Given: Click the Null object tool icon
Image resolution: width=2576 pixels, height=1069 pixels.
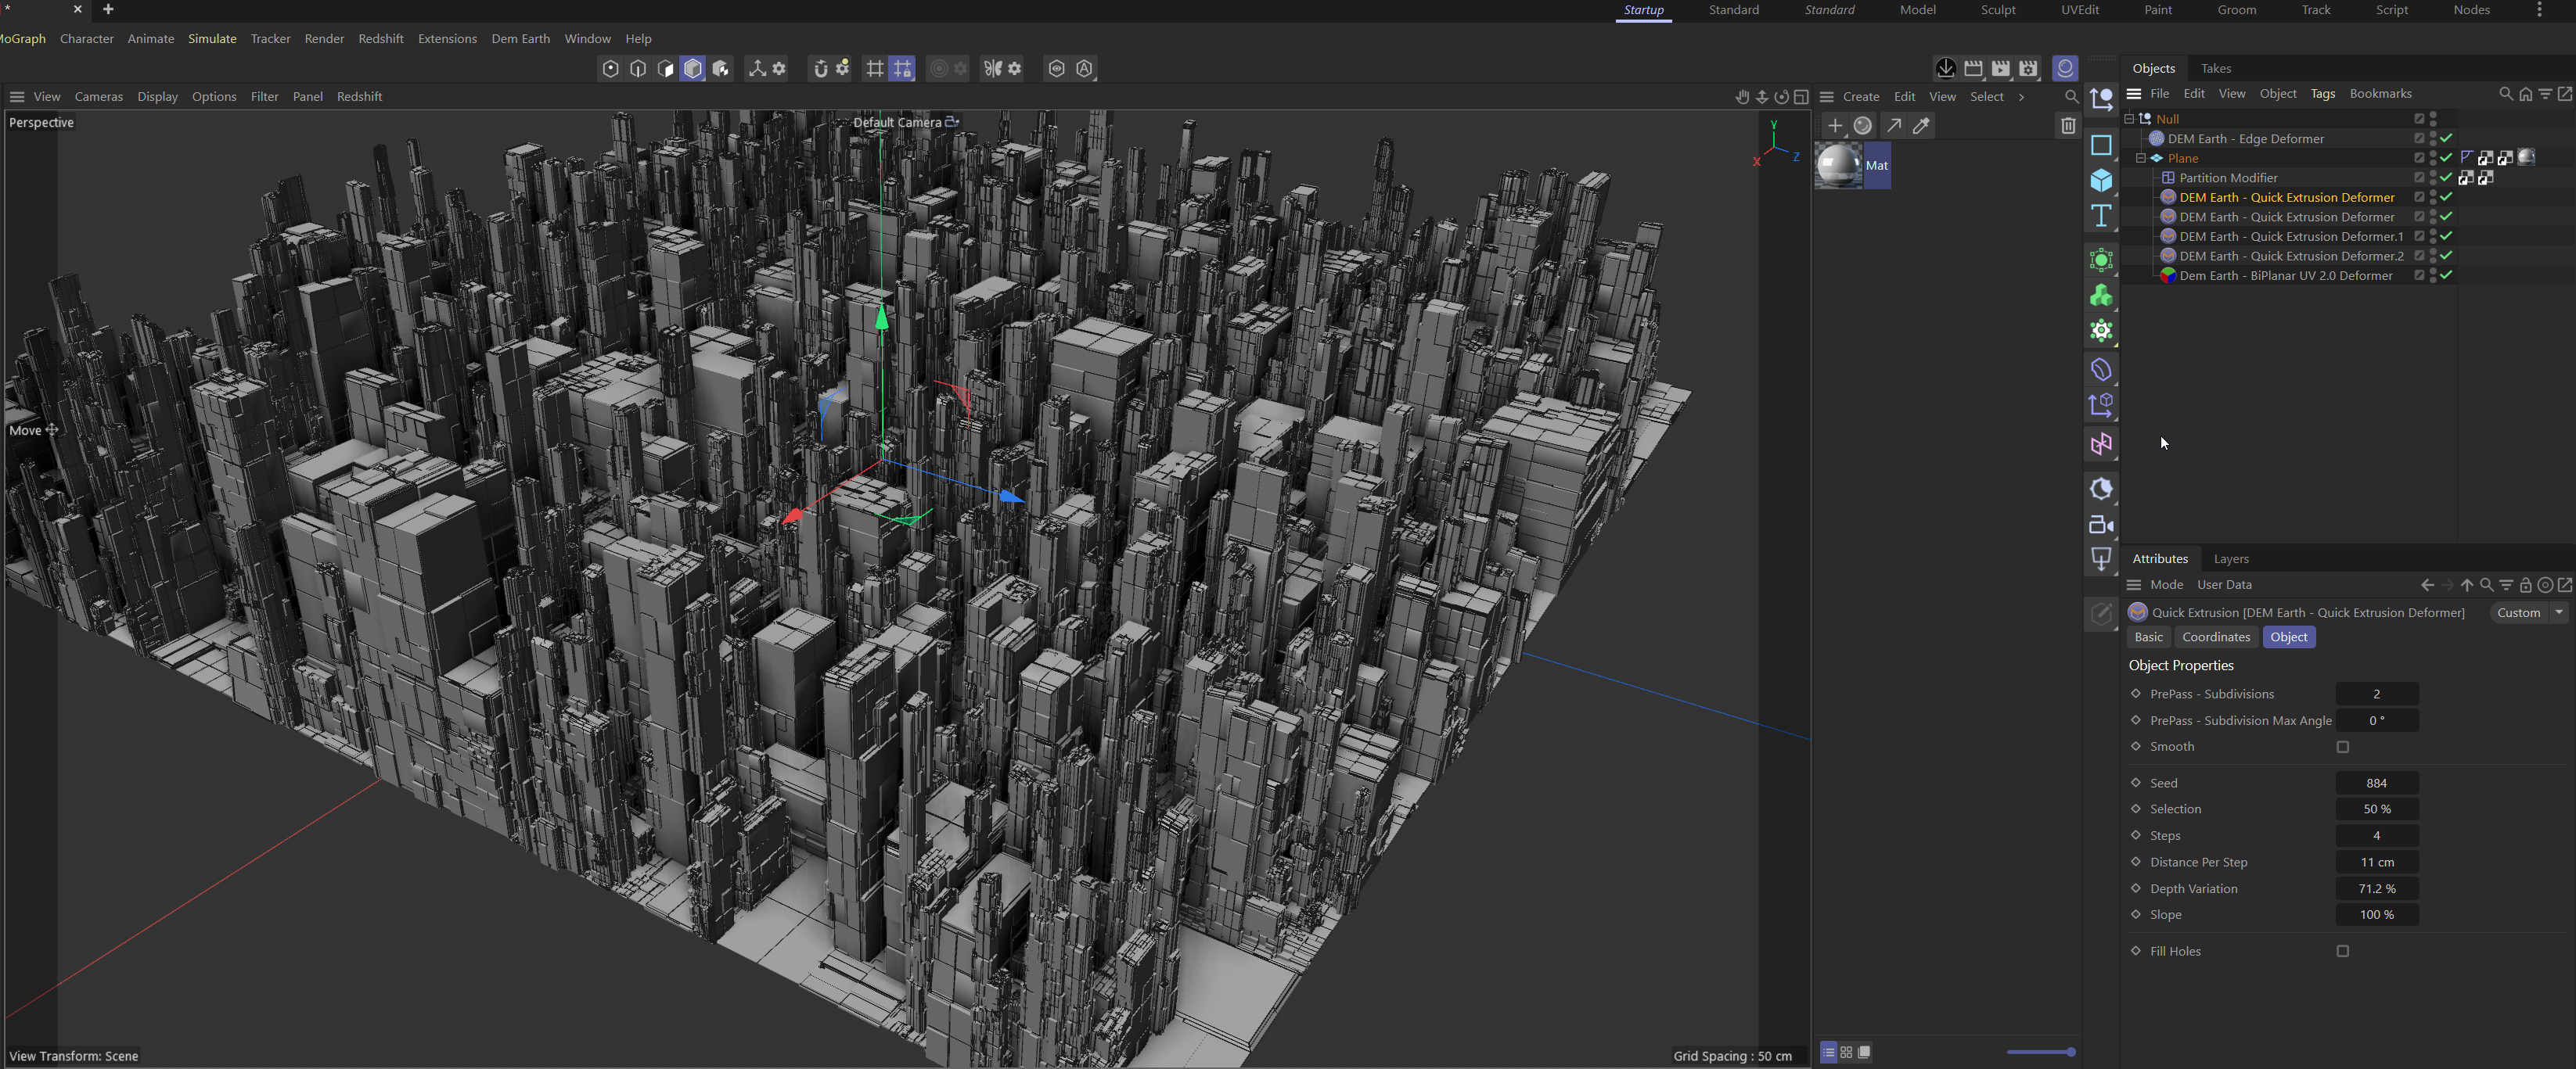Looking at the screenshot, I should tap(2101, 99).
